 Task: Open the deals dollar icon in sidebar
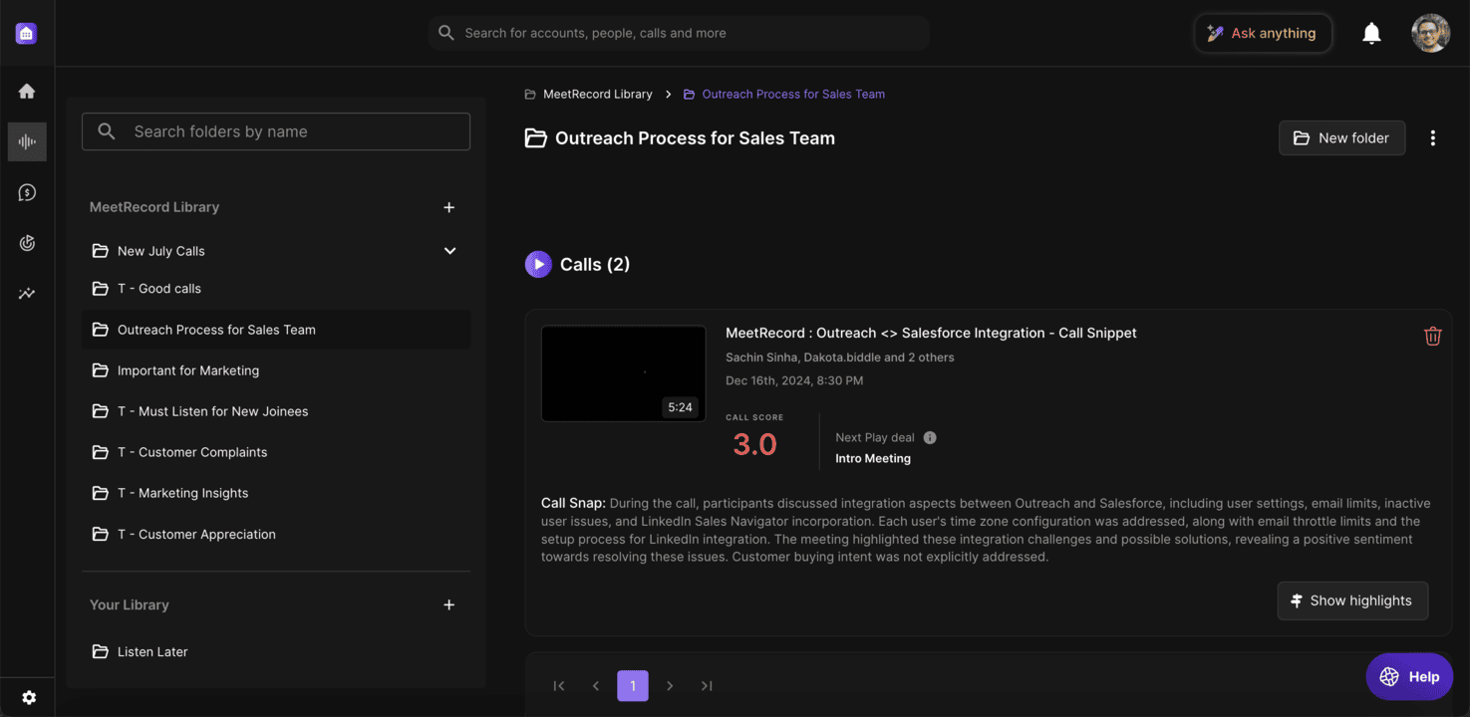27,192
